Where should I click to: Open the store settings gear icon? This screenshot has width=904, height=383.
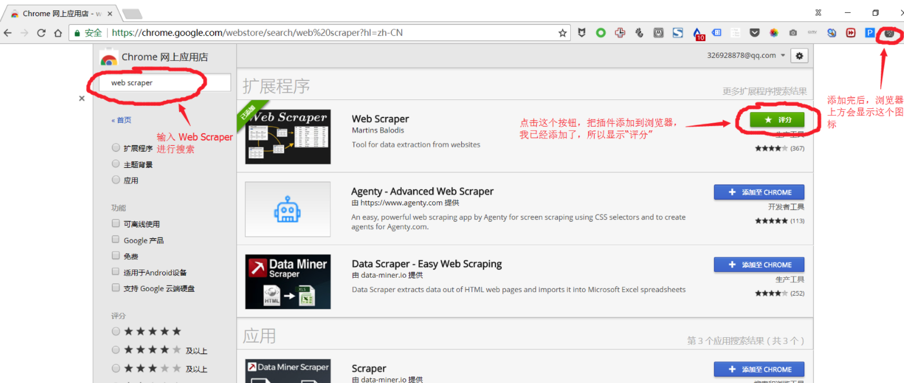click(800, 56)
